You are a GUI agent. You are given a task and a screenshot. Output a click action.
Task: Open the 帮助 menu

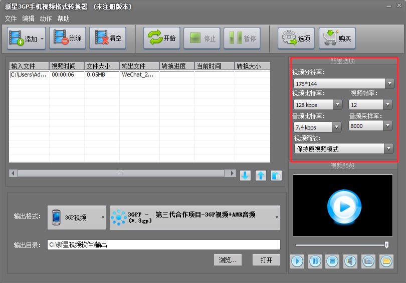(x=64, y=18)
